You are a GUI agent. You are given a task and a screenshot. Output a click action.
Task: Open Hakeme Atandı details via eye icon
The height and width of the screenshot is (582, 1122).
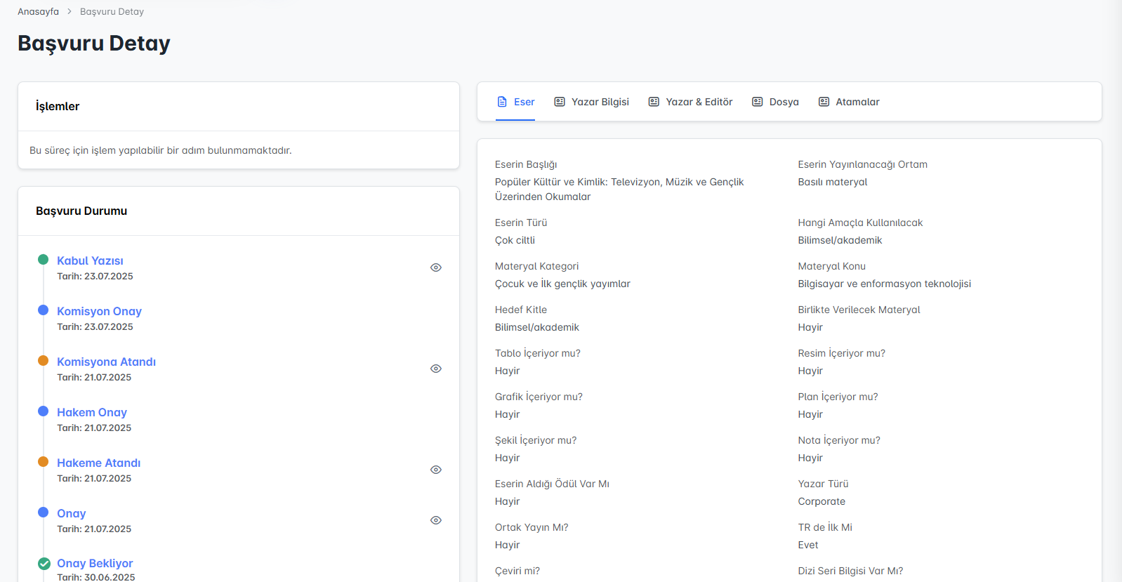(436, 470)
